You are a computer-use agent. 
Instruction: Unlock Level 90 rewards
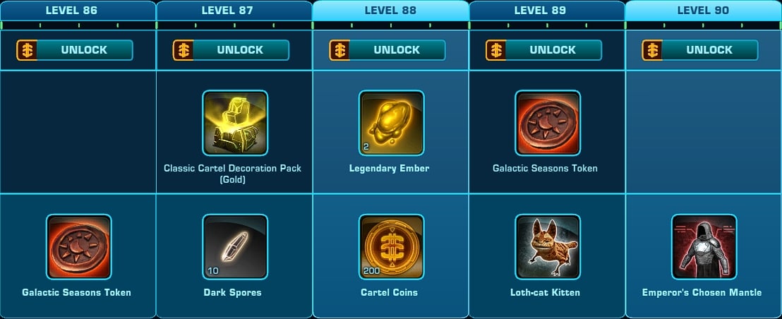click(700, 50)
